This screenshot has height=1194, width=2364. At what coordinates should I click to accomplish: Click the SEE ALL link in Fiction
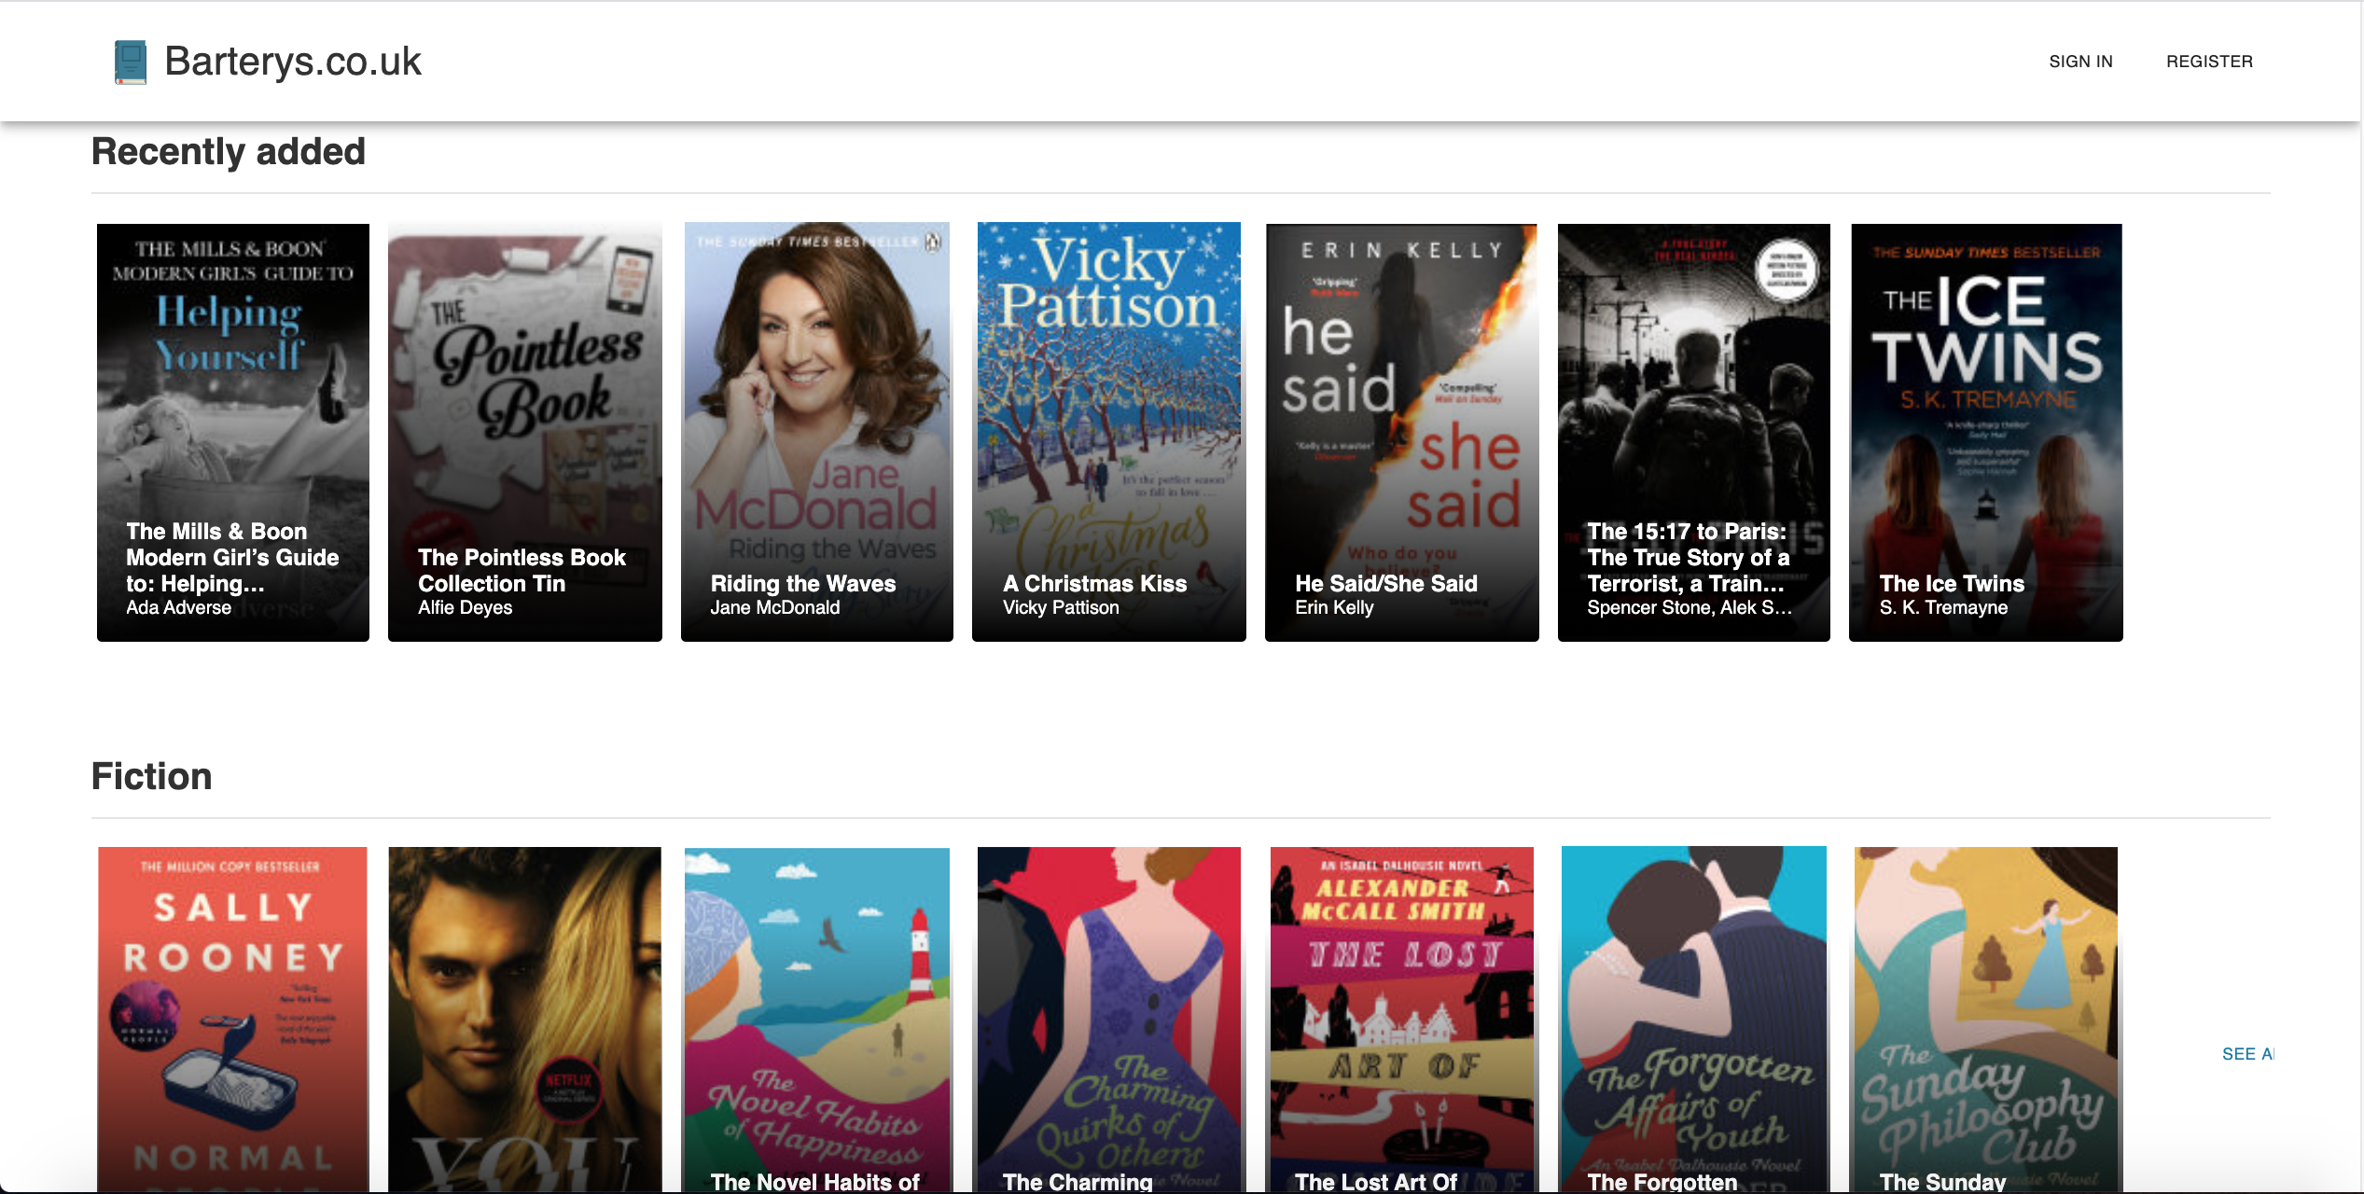[2246, 1054]
